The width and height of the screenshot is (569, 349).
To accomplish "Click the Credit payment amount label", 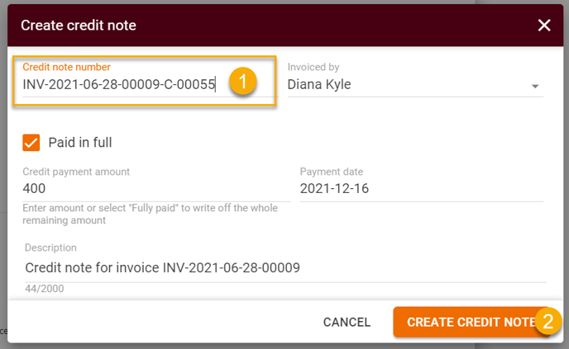I will [76, 172].
